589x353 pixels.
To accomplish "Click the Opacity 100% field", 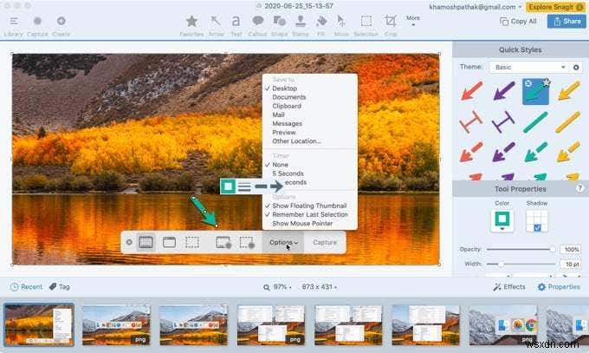I will coord(571,250).
